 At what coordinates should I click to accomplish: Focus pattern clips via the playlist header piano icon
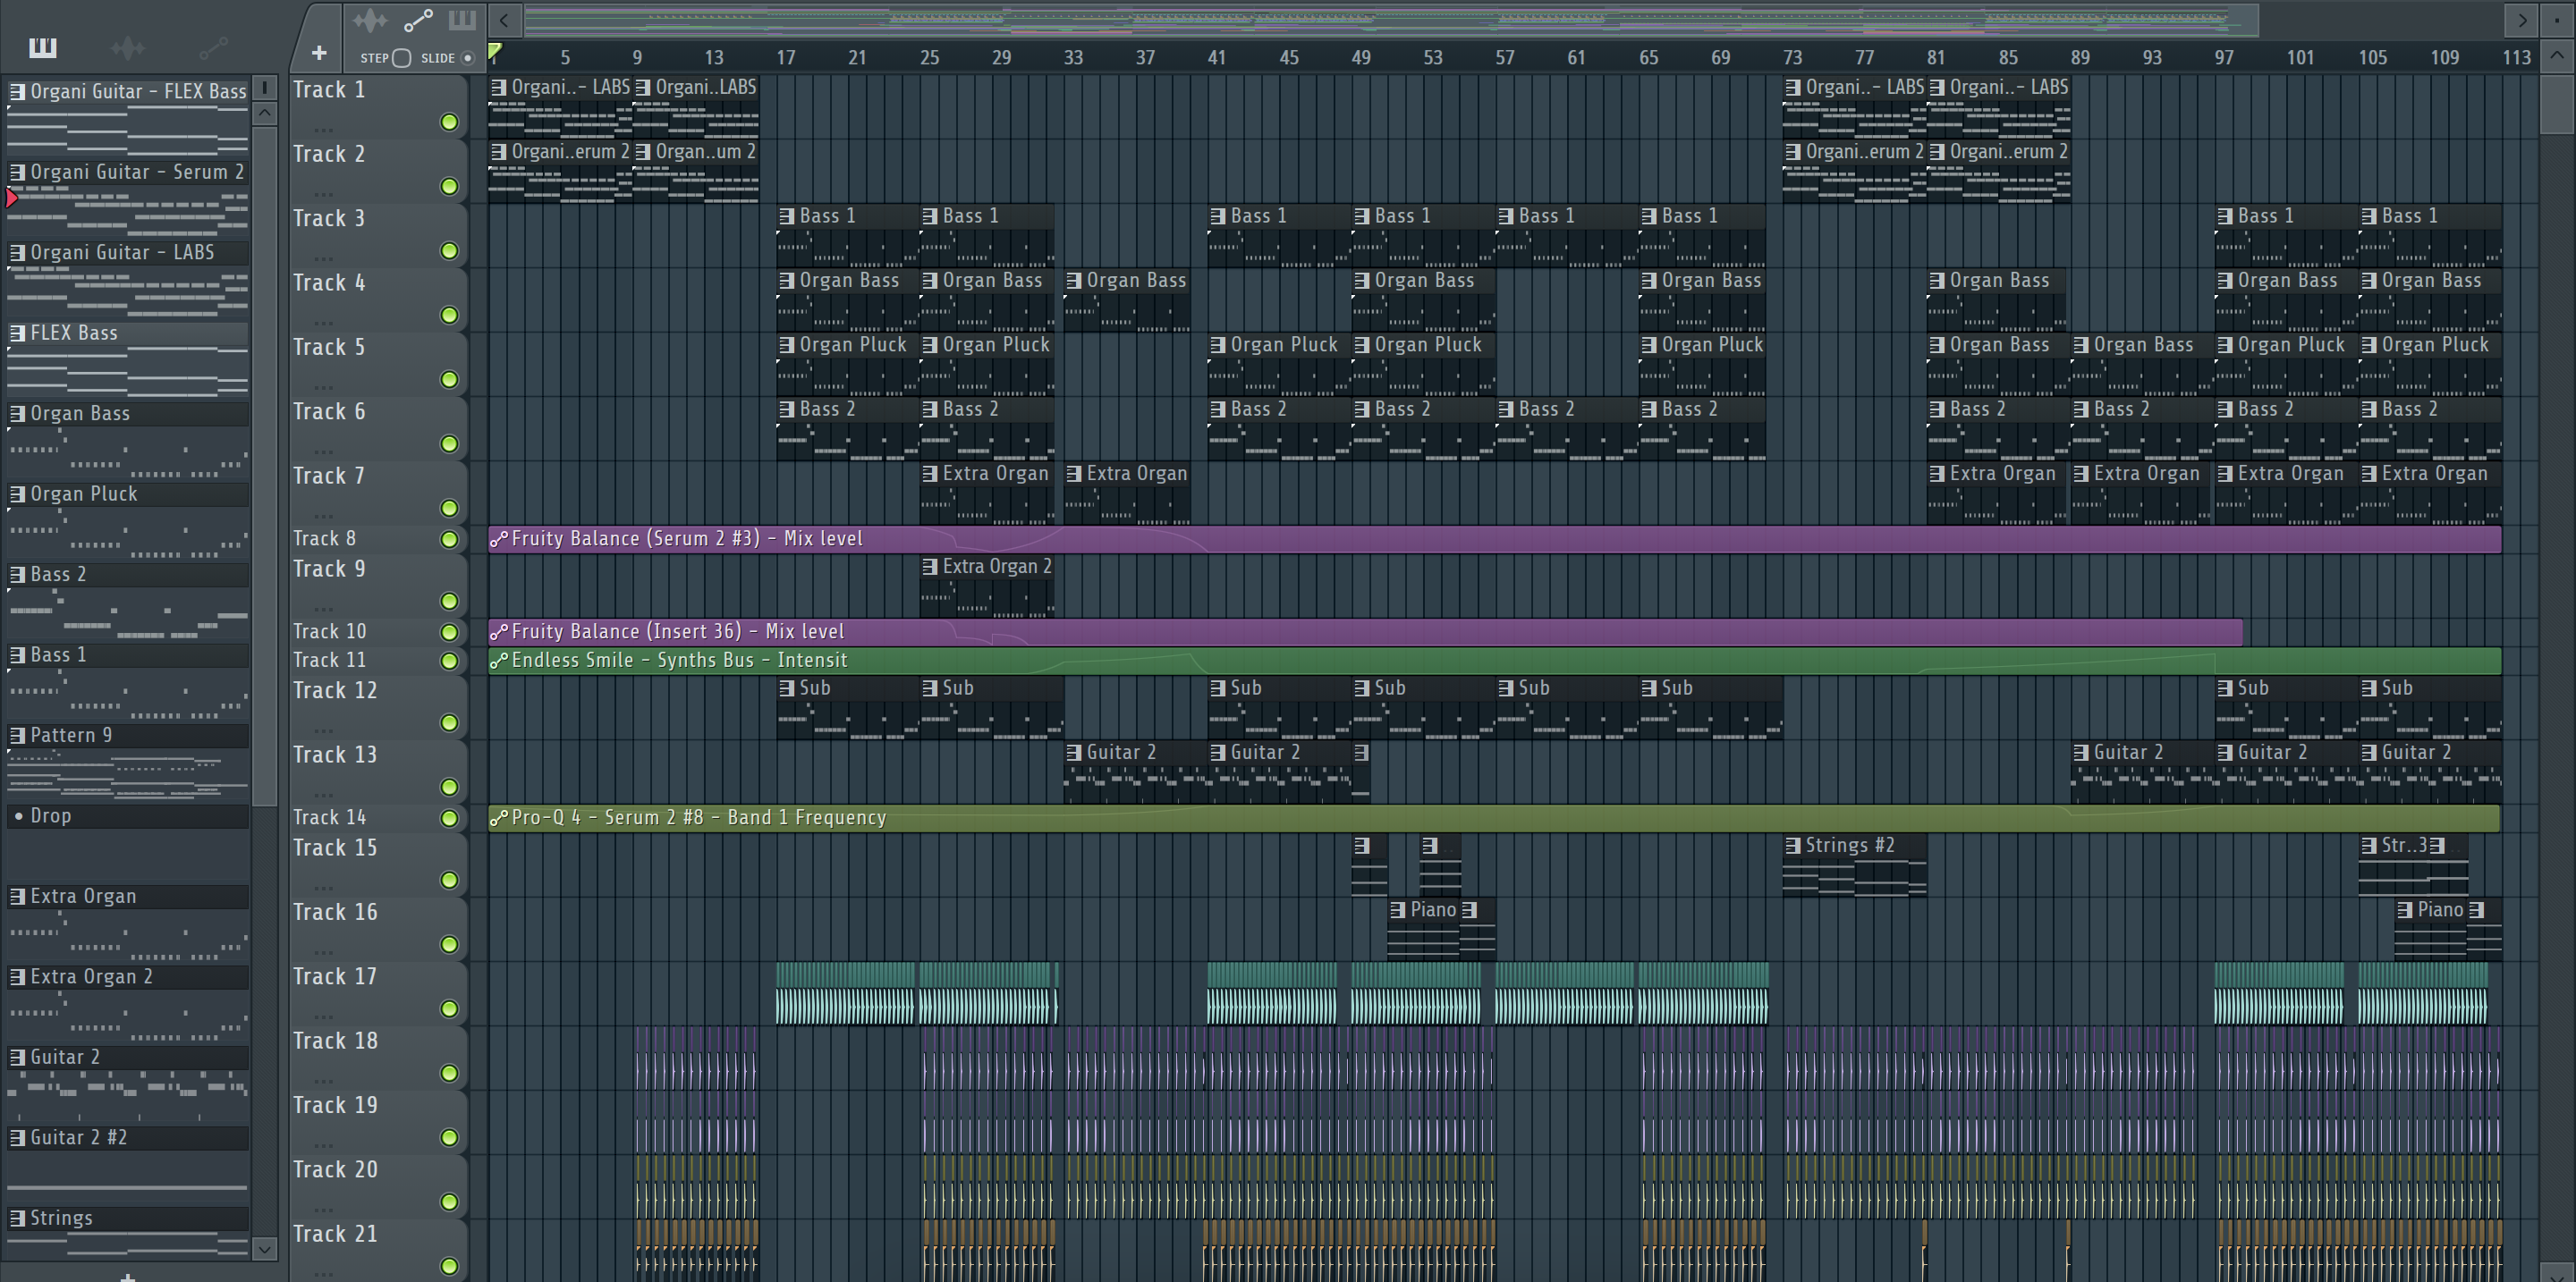(462, 20)
